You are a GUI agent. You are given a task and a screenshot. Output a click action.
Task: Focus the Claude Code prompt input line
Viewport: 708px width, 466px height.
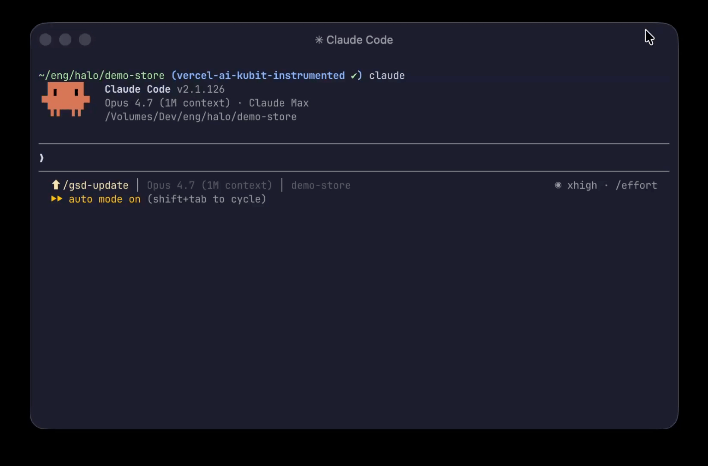coord(354,158)
